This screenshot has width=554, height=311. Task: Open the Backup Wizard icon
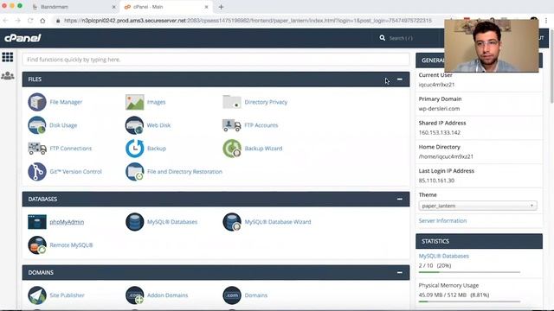coord(232,149)
